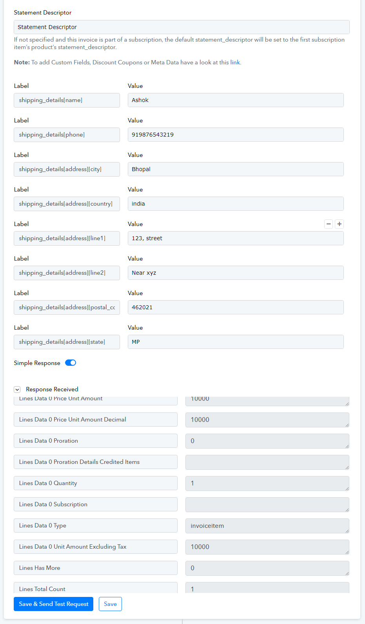Click the Near xyz address line2 value
Screen dimensions: 365x624
tap(236, 273)
